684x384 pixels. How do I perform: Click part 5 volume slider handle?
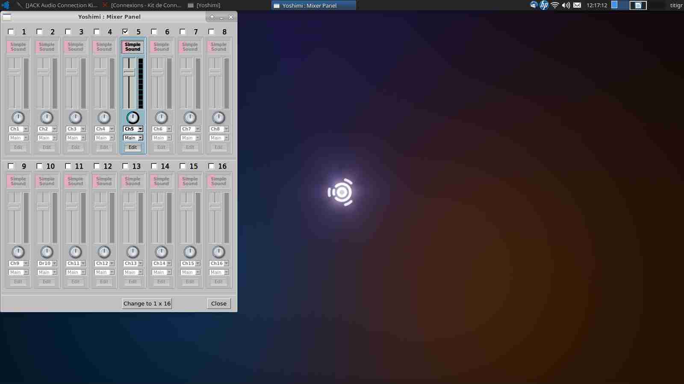point(129,72)
